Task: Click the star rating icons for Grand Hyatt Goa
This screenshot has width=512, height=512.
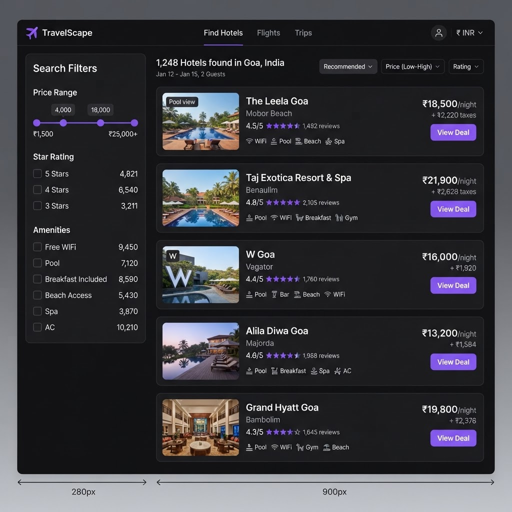Action: tap(283, 432)
